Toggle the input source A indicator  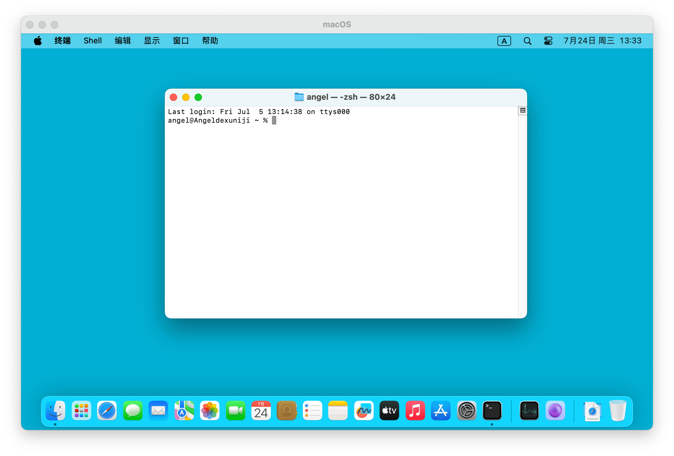point(504,41)
